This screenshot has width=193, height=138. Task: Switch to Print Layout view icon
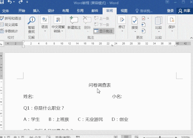[x=126, y=136]
